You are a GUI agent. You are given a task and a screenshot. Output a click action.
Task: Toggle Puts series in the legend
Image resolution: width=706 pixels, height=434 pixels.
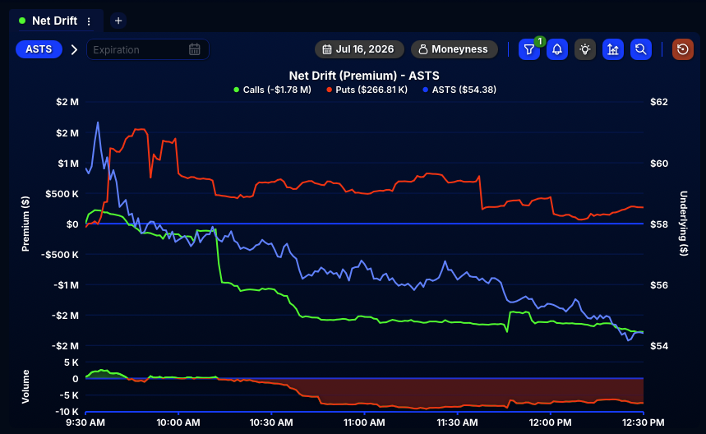coord(367,90)
